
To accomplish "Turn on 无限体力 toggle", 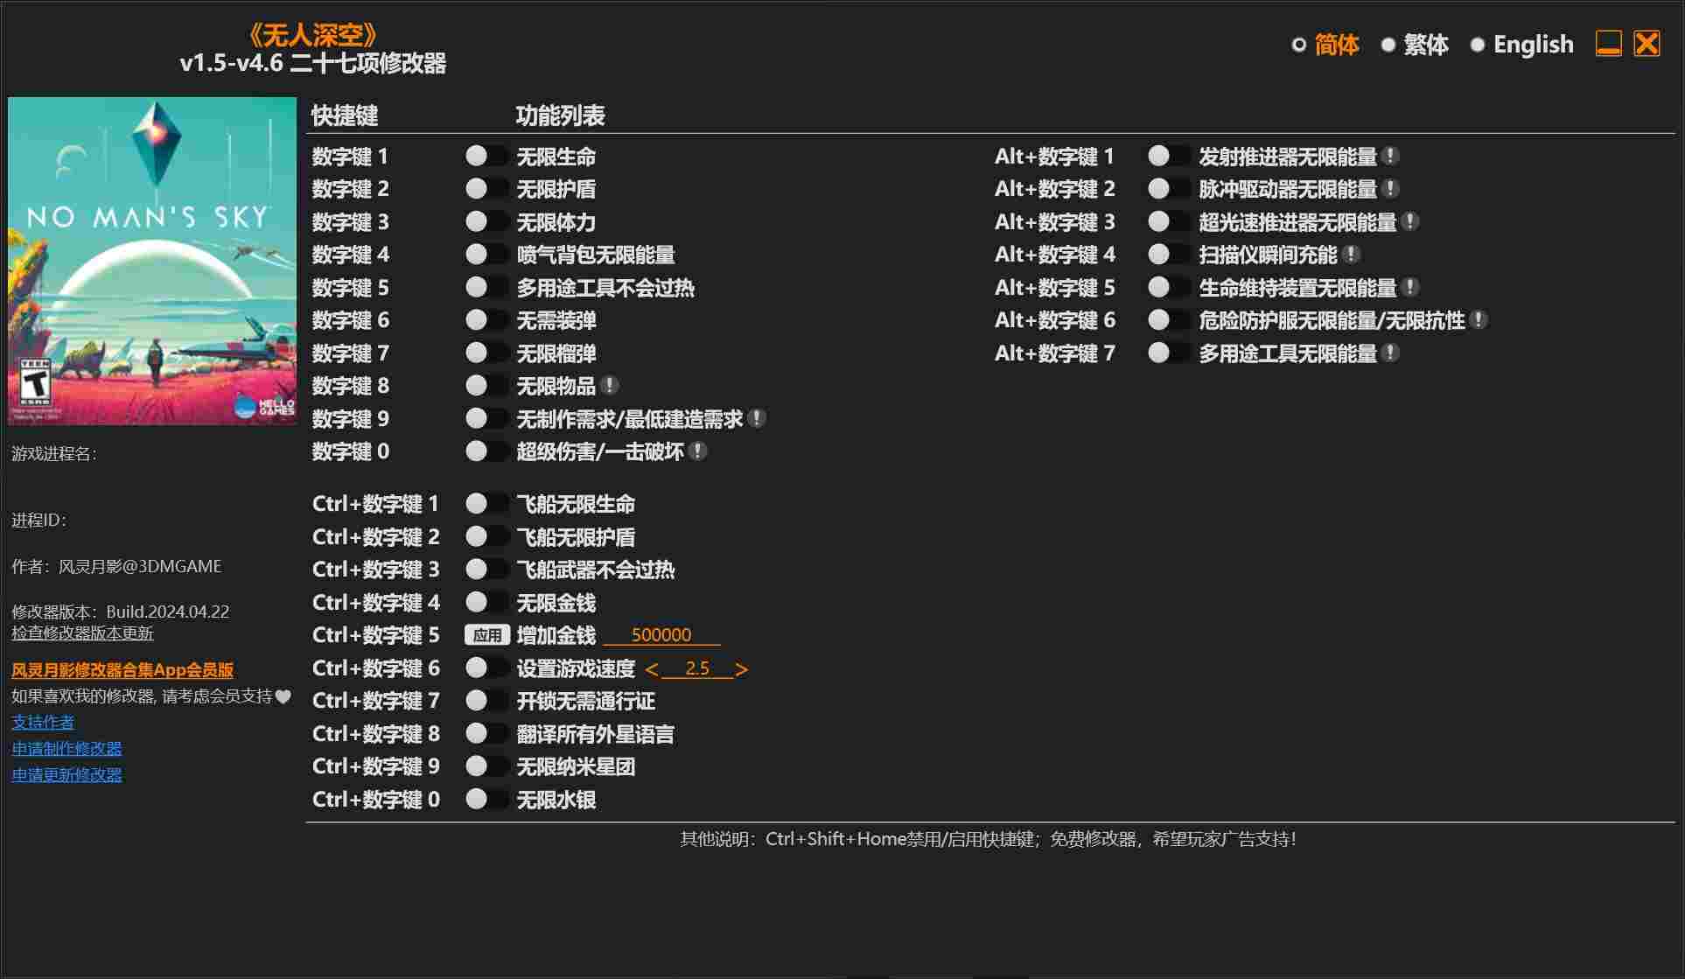I will (x=486, y=222).
